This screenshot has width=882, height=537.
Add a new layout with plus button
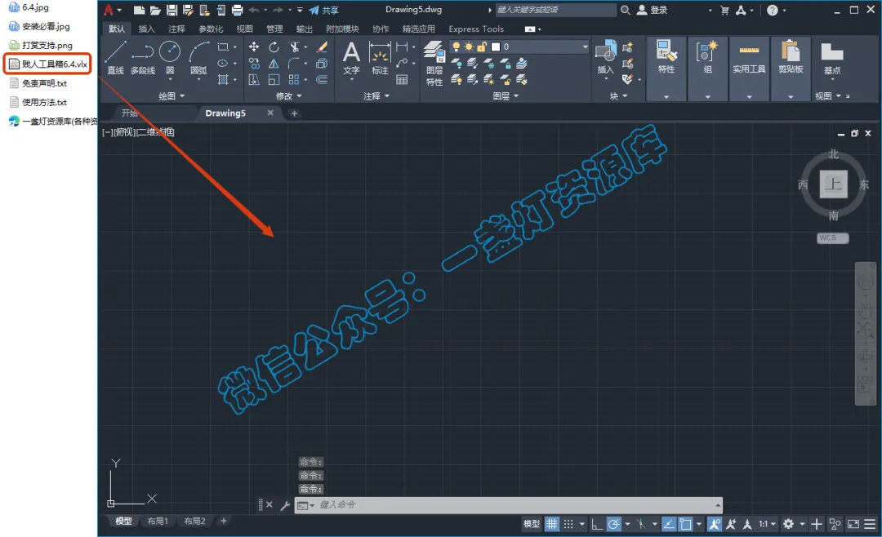[x=223, y=521]
